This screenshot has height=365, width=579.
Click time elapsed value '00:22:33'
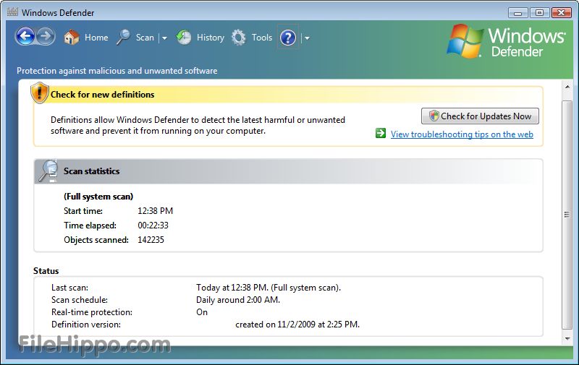pyautogui.click(x=153, y=226)
